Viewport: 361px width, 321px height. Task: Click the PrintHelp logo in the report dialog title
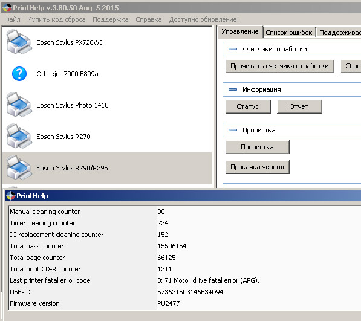[x=11, y=196]
